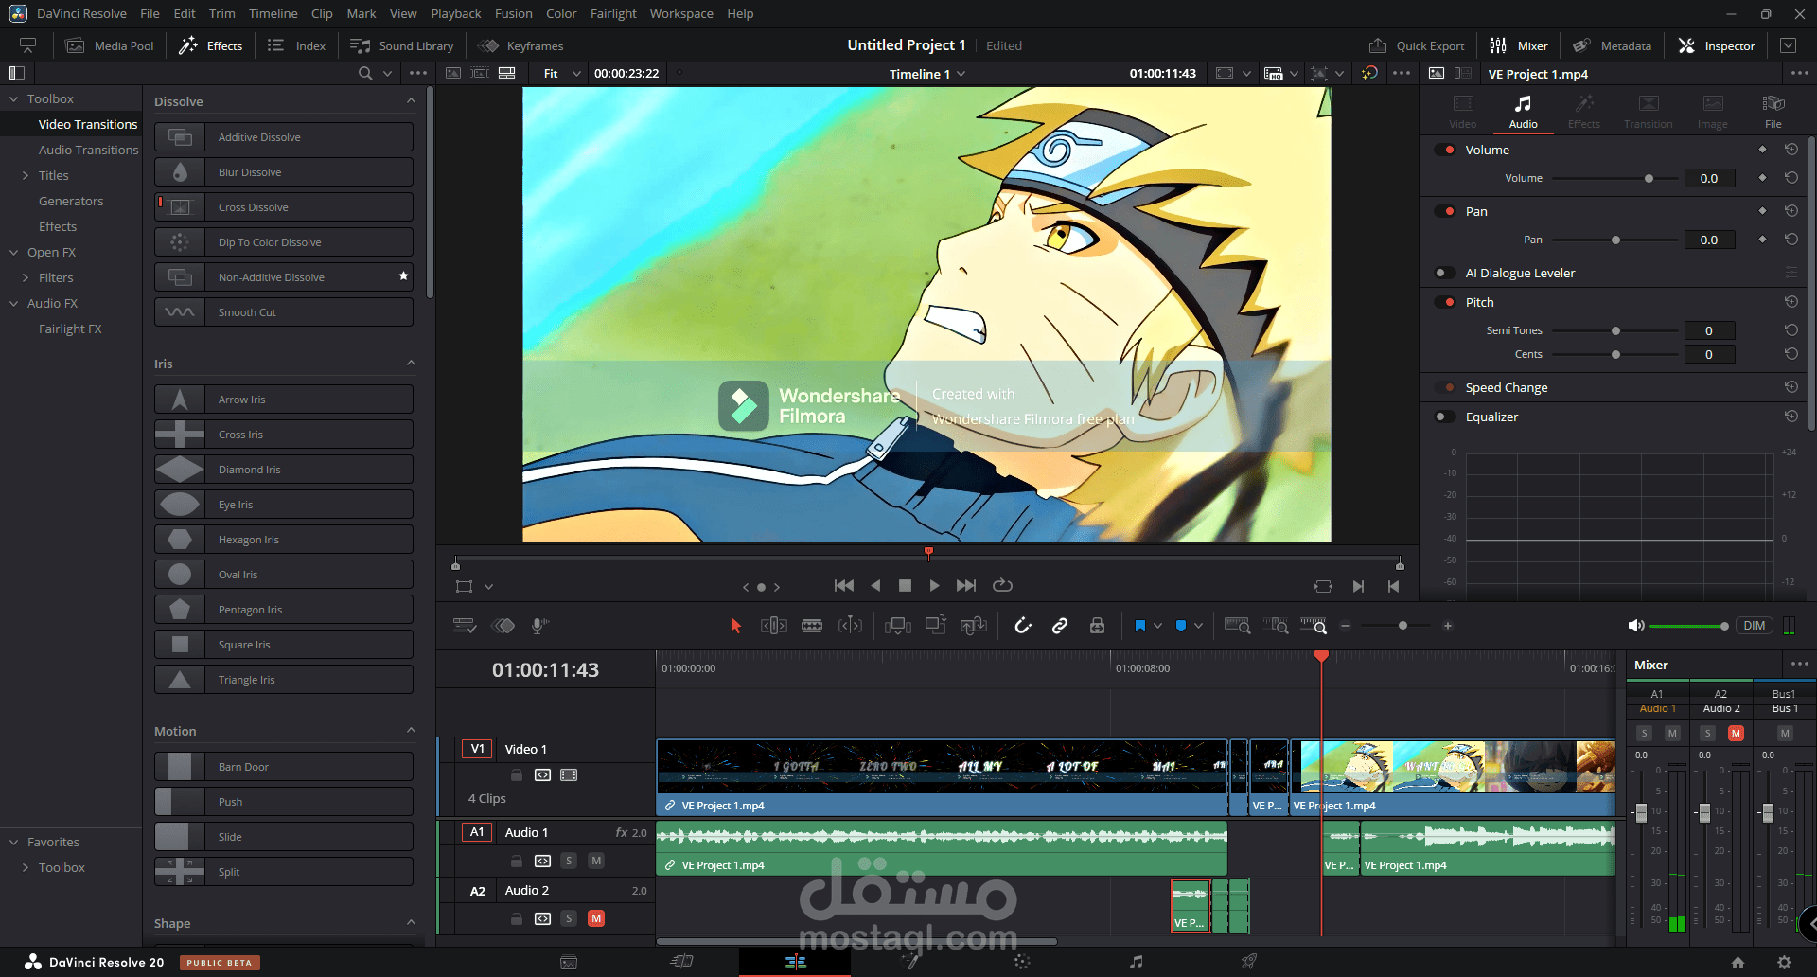Image resolution: width=1817 pixels, height=977 pixels.
Task: Toggle Position Lock padlock icon in toolbar
Action: point(1097,626)
